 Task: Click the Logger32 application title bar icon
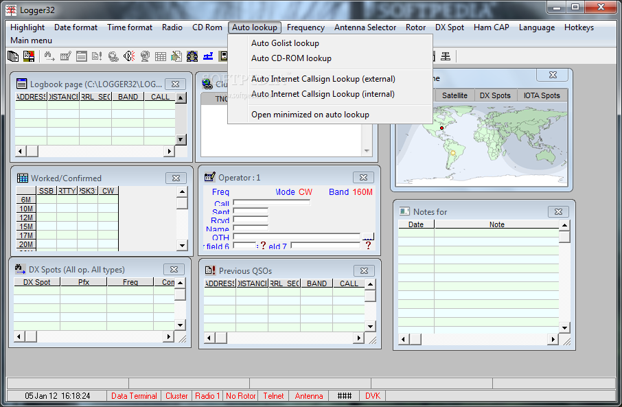(x=11, y=10)
